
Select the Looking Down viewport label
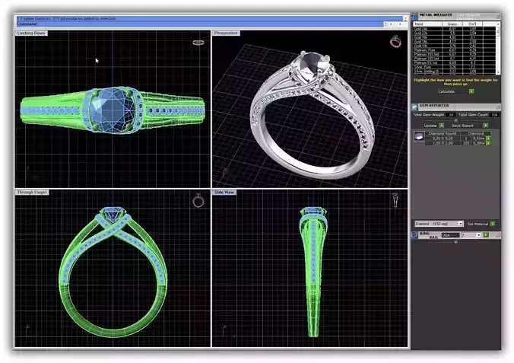click(31, 33)
